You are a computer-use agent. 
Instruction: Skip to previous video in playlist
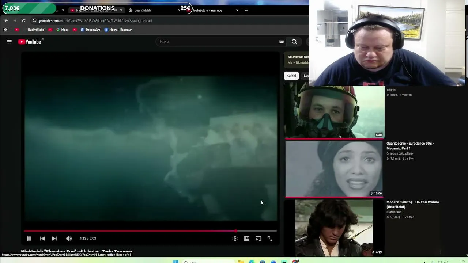pos(42,239)
